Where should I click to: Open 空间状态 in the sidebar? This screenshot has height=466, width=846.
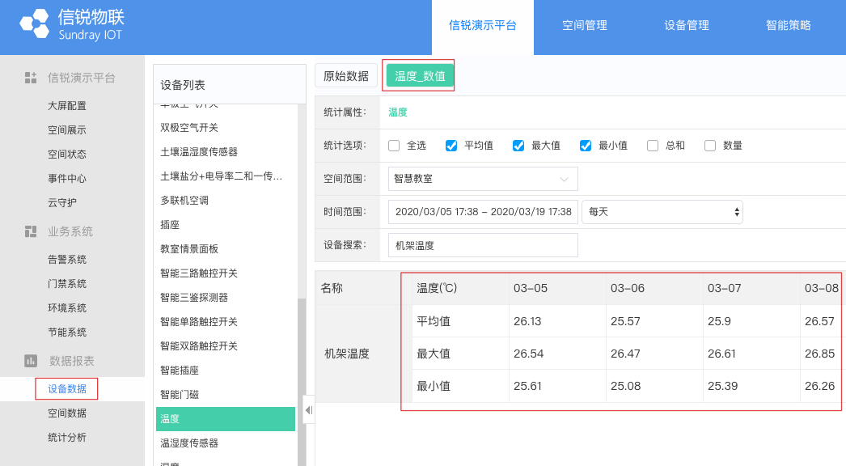click(x=67, y=155)
